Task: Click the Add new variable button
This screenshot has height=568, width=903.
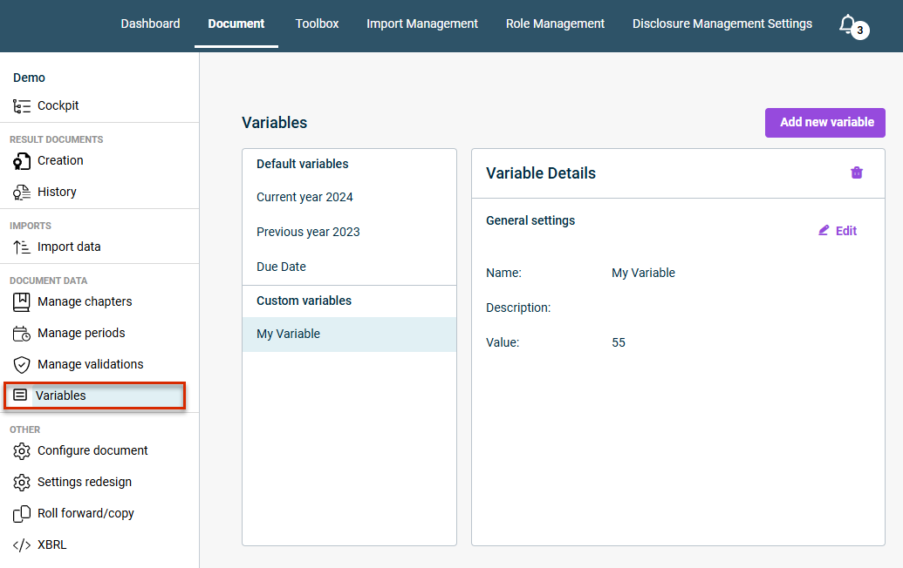Action: click(x=824, y=123)
